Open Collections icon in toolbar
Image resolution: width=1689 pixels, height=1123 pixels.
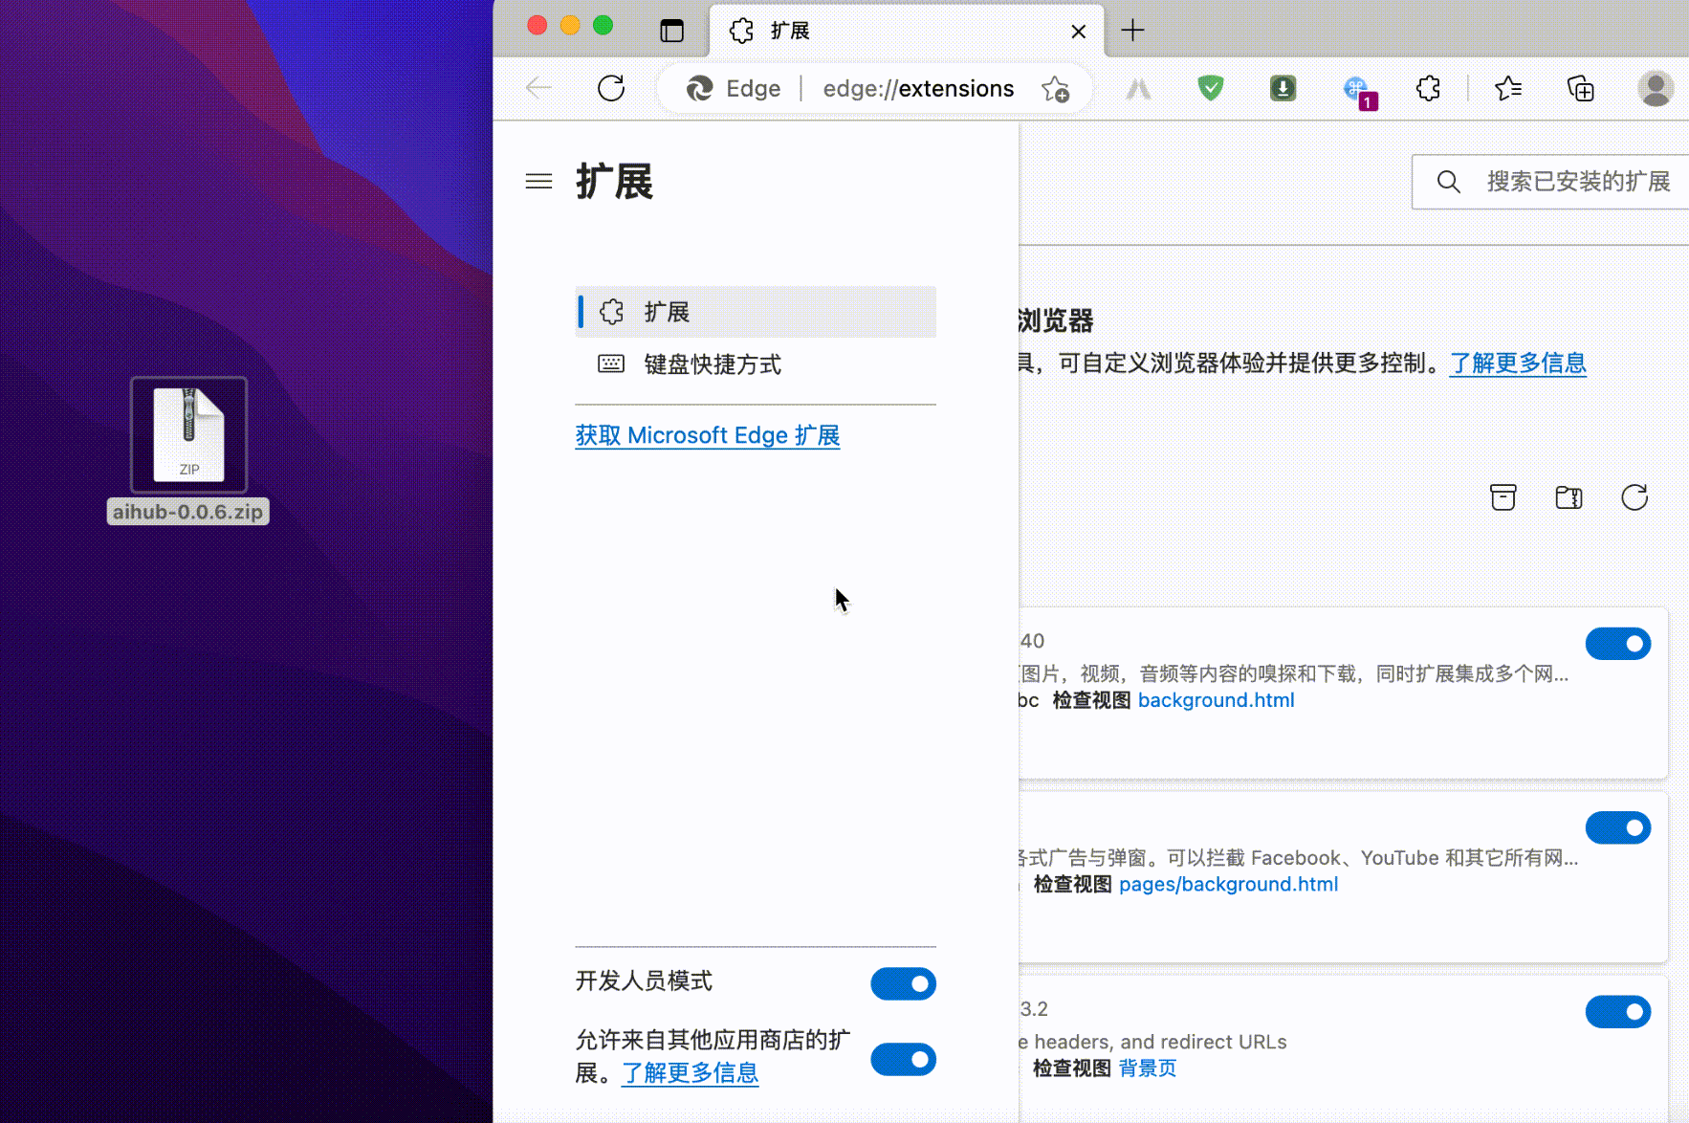click(x=1580, y=88)
